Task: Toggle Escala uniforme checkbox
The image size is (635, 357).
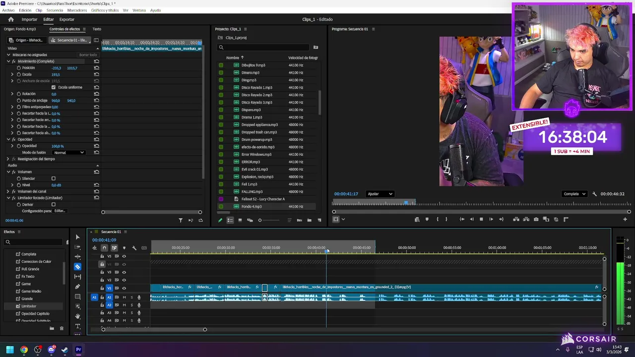Action: [x=54, y=87]
